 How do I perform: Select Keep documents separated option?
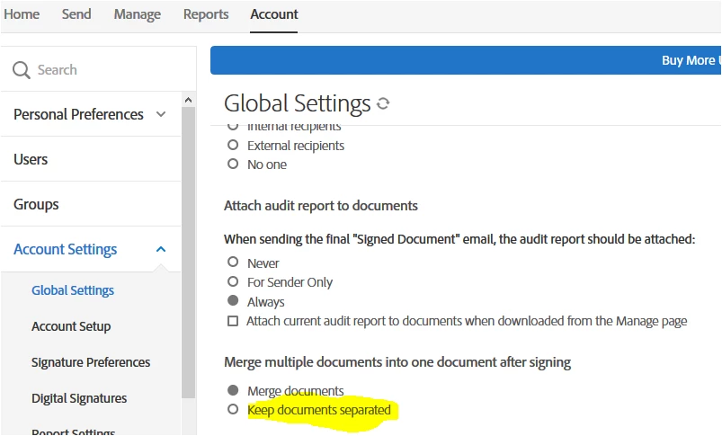point(233,409)
